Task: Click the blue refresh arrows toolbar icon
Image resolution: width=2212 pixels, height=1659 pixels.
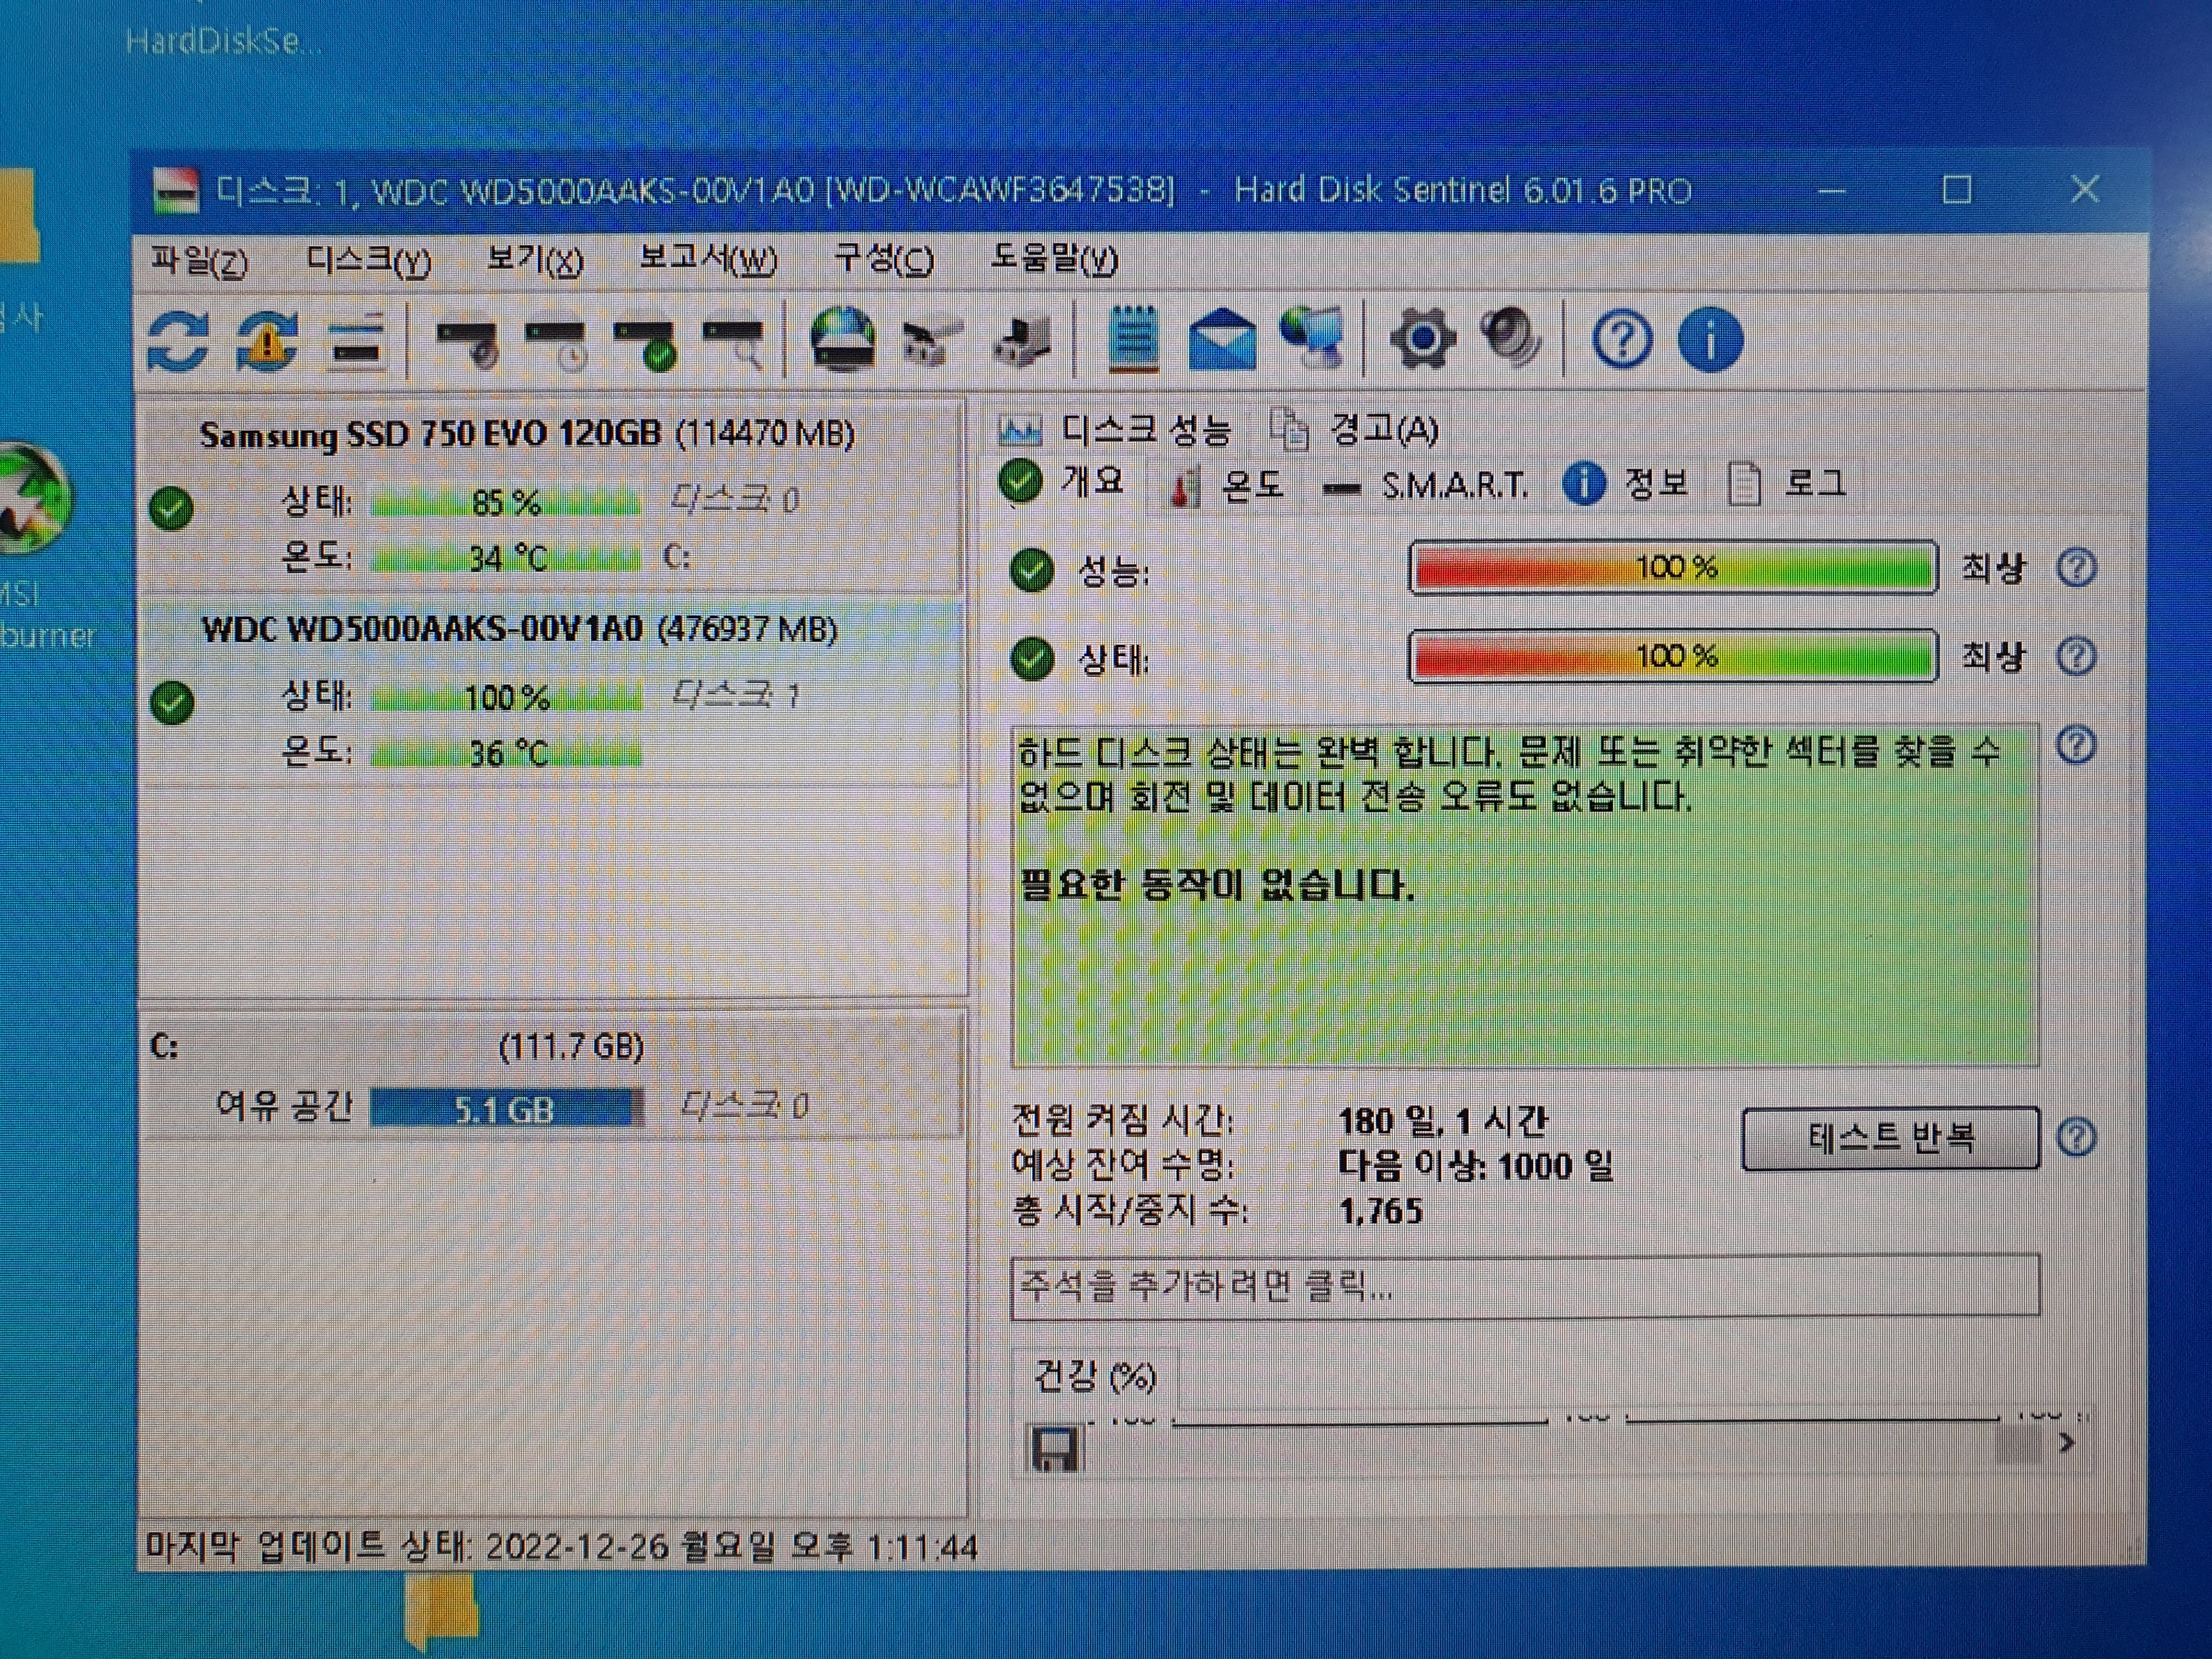Action: [178, 342]
